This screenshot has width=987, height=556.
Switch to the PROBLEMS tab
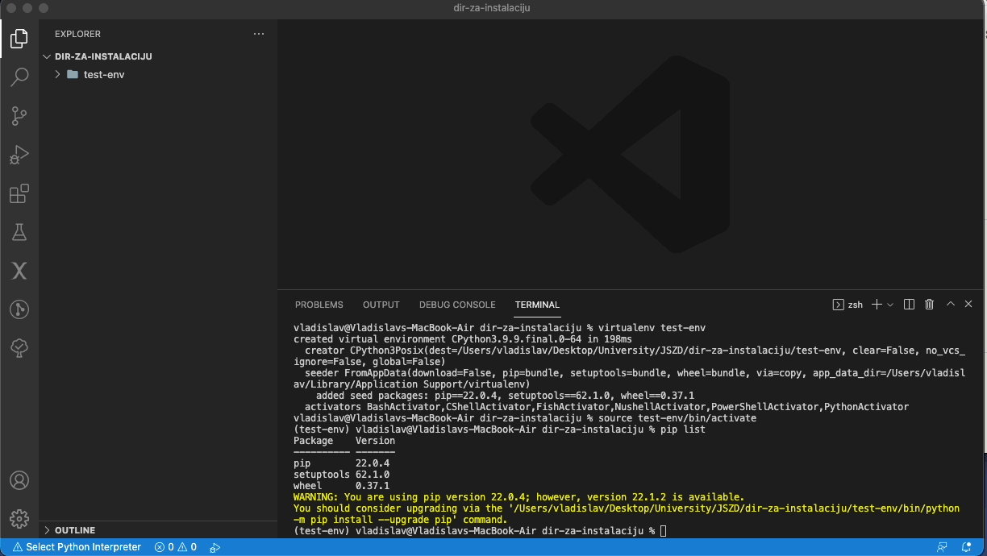point(319,305)
